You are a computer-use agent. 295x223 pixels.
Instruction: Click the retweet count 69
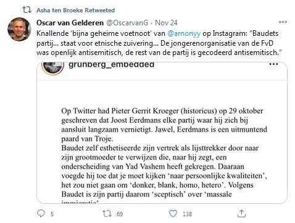[120, 214]
